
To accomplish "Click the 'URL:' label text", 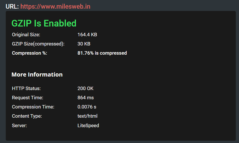I will (12, 6).
